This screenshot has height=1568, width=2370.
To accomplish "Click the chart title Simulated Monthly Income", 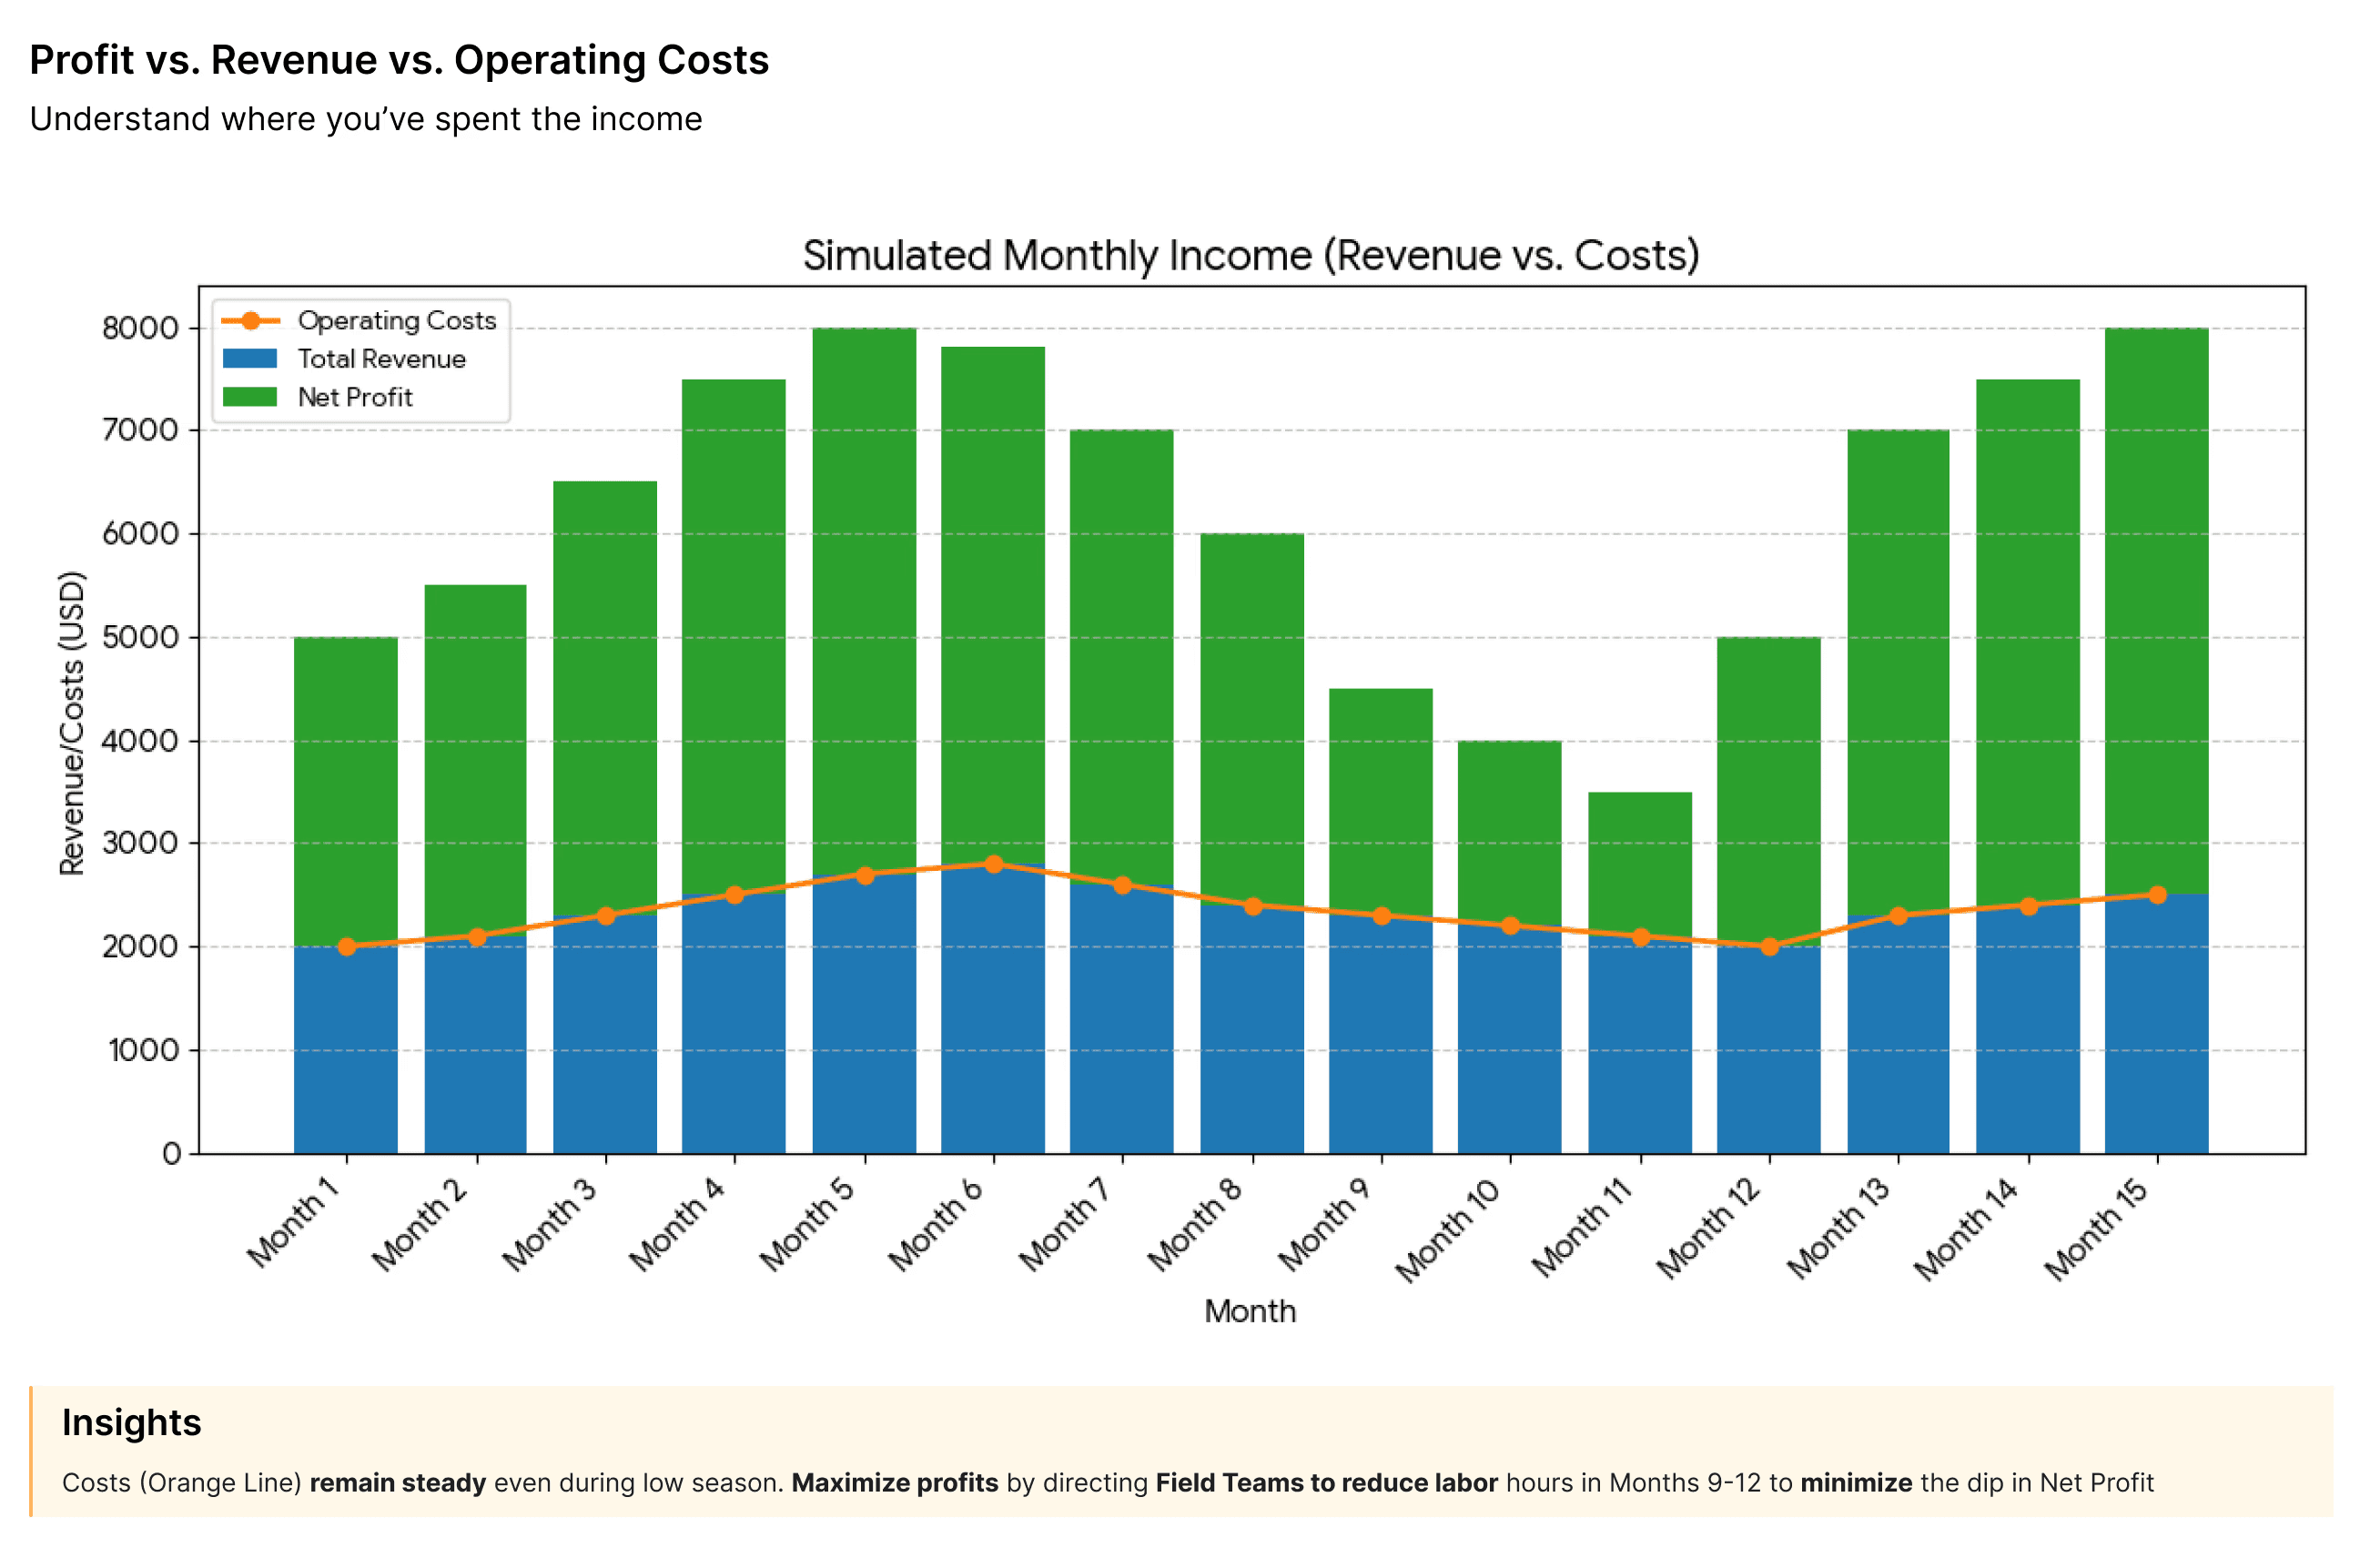I will click(x=1251, y=256).
